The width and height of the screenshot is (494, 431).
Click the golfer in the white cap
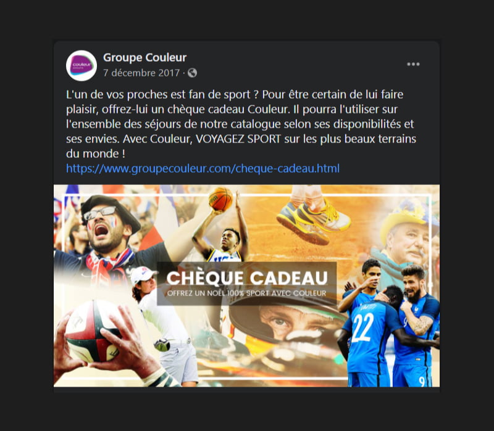pos(164,324)
